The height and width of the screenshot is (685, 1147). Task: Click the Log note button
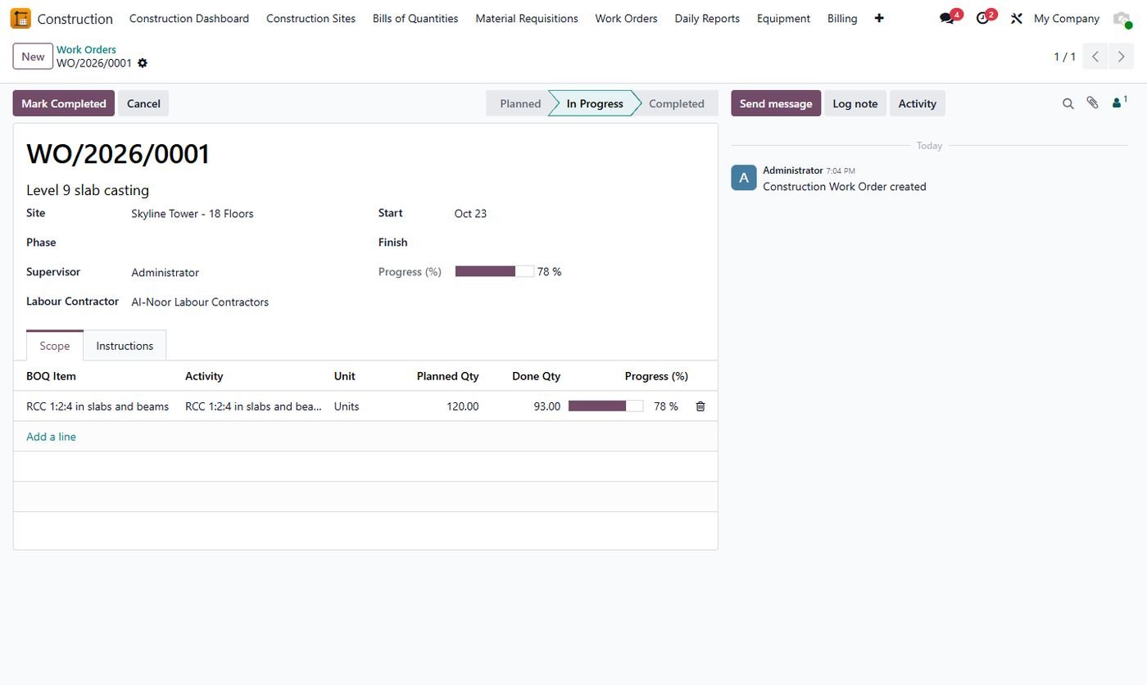tap(855, 103)
